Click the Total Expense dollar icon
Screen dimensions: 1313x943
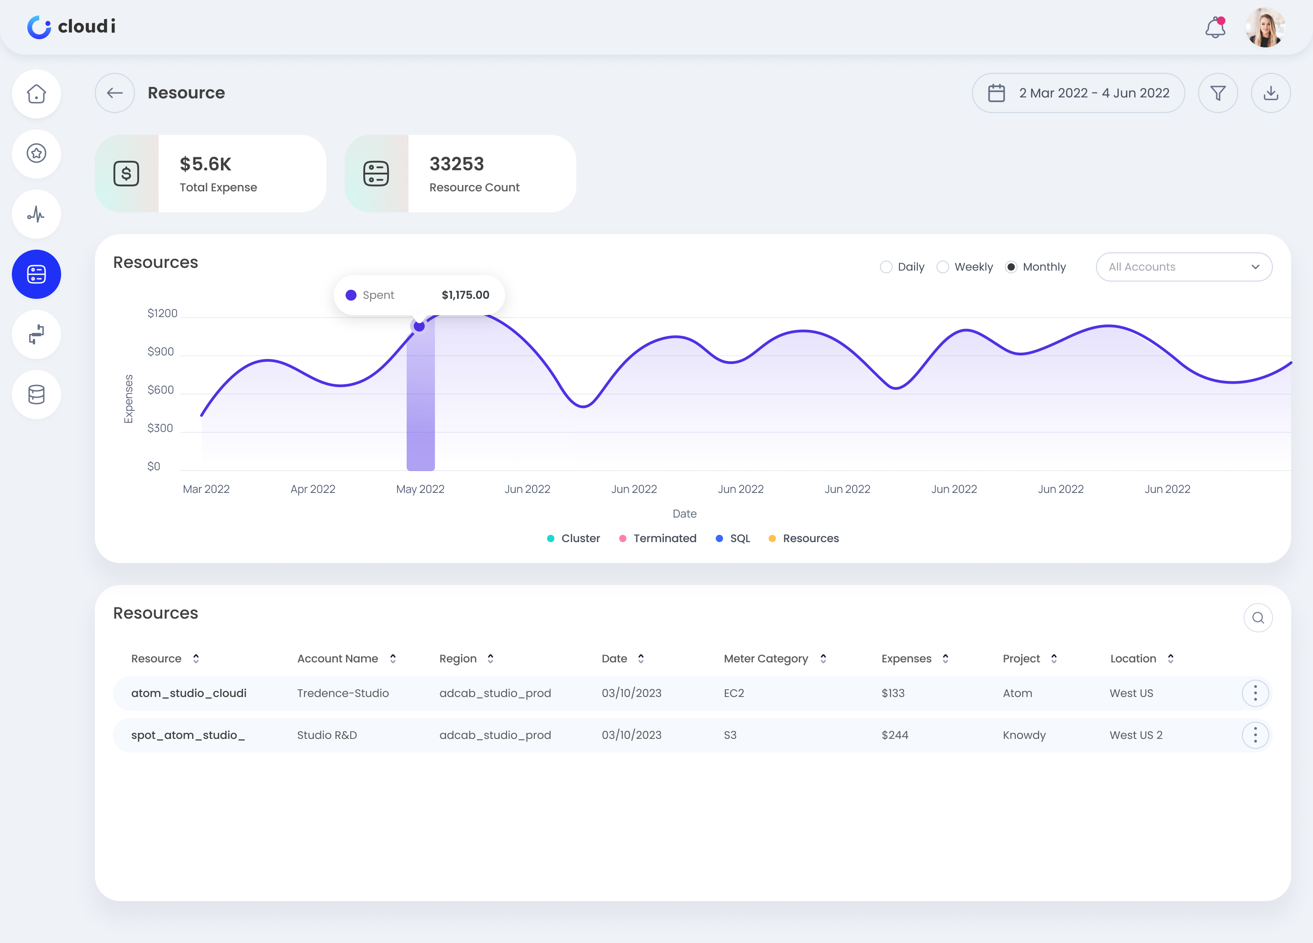click(x=126, y=174)
